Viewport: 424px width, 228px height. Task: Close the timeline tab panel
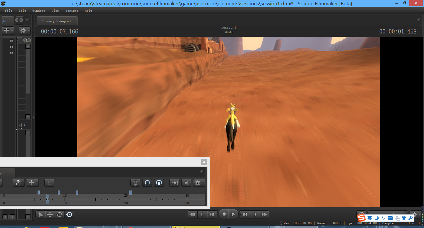[202, 171]
